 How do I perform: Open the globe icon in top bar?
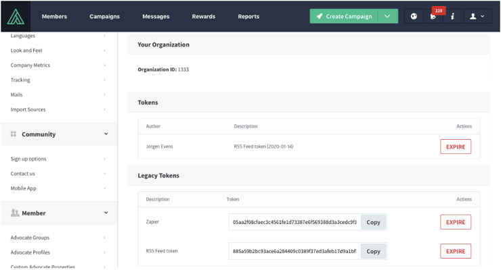(x=414, y=16)
